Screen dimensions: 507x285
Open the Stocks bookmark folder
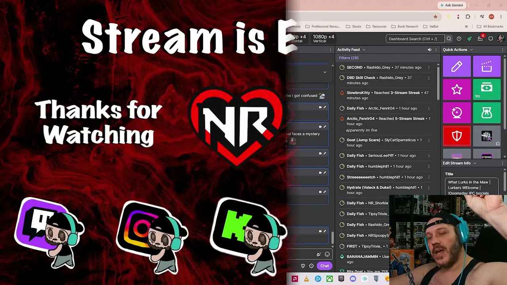[x=353, y=27]
